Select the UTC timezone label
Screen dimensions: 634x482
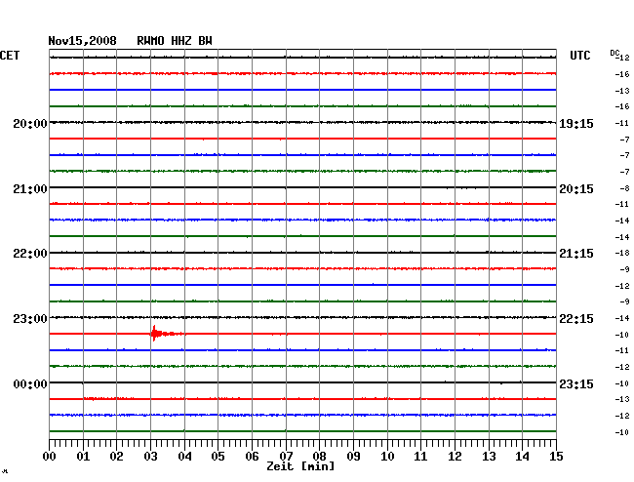(579, 56)
